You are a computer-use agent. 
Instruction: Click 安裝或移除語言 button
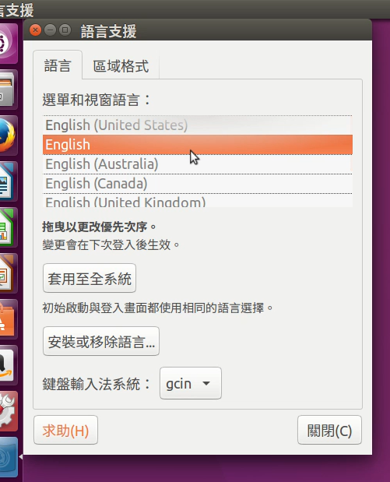101,341
